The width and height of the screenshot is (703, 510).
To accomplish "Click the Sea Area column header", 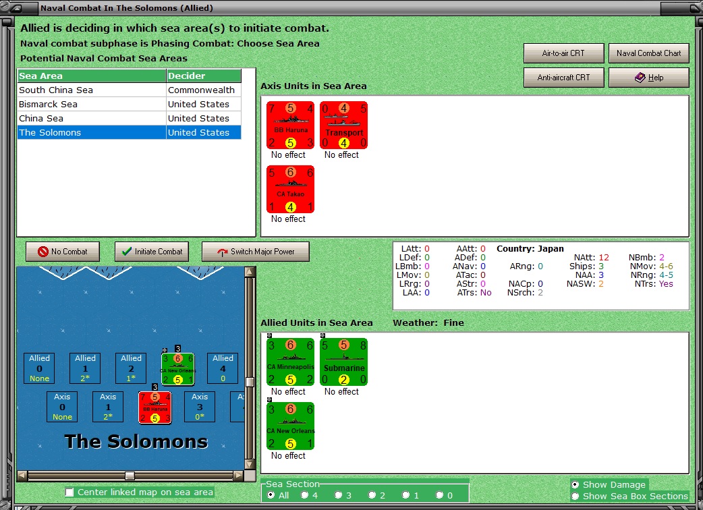I will point(92,76).
